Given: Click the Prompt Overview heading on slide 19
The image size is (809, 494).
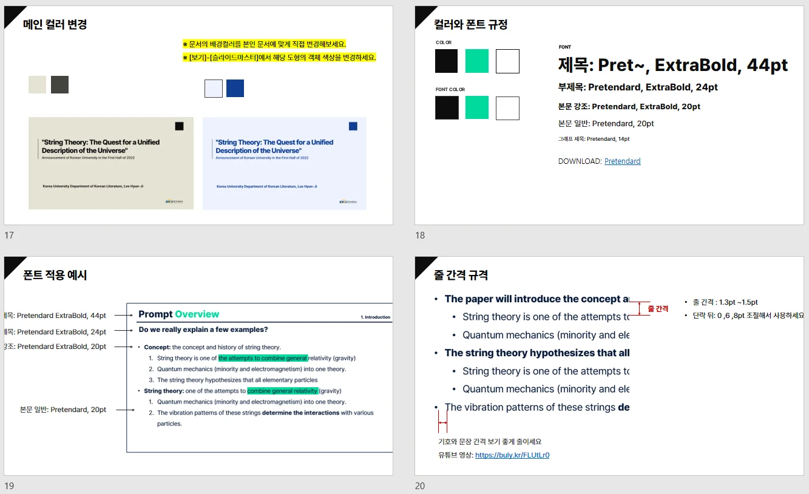Looking at the screenshot, I should [x=179, y=314].
